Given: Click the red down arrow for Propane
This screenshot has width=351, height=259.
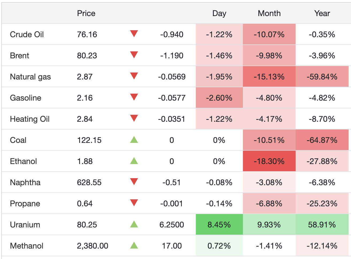Looking at the screenshot, I should click(x=134, y=203).
